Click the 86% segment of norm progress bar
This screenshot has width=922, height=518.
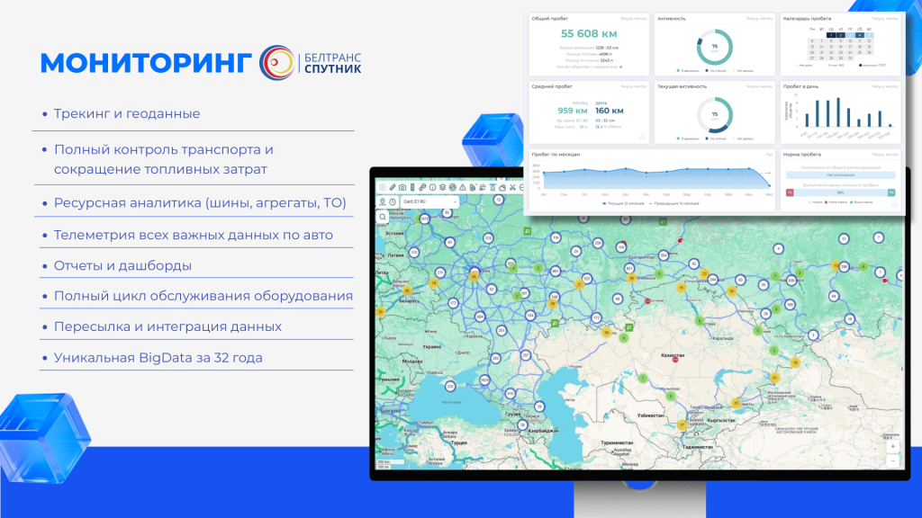coord(841,192)
